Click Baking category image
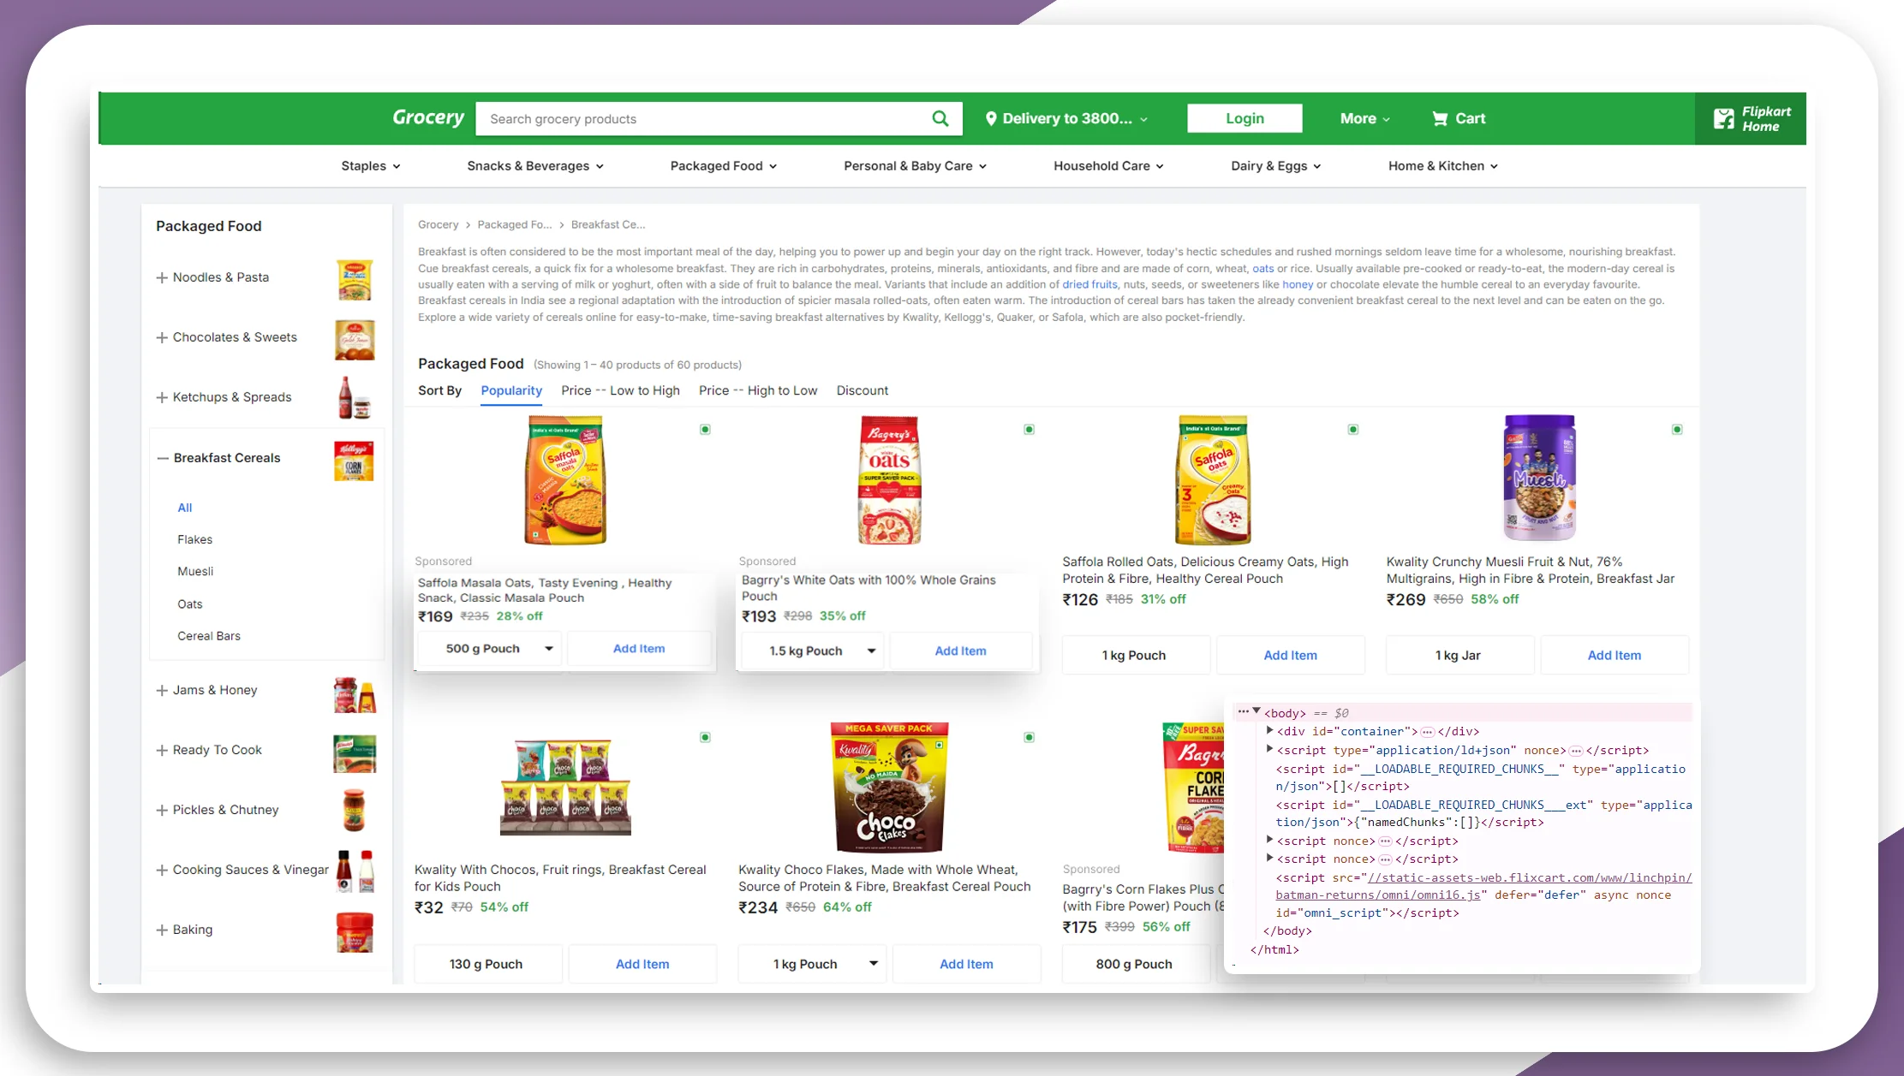 (355, 932)
